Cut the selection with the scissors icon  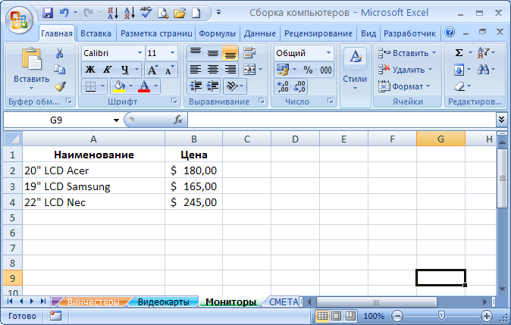point(60,53)
